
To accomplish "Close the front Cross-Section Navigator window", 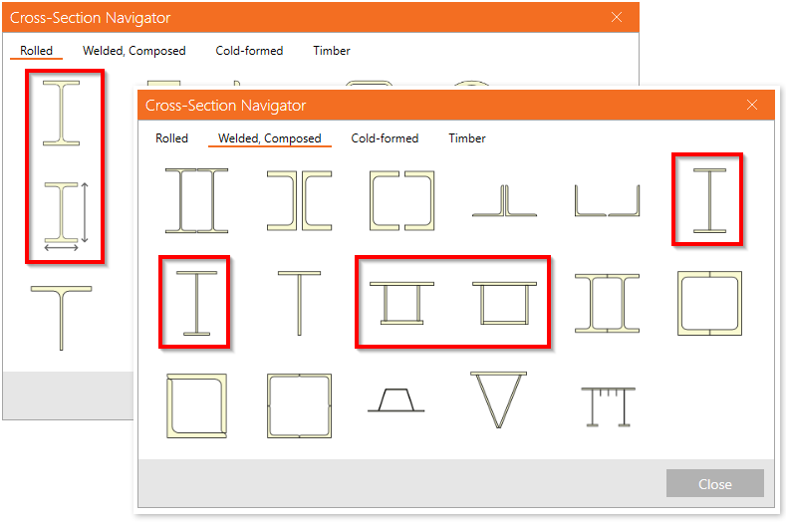I will [752, 105].
